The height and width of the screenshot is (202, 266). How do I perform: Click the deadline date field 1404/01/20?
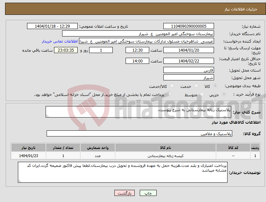pyautogui.click(x=188, y=50)
